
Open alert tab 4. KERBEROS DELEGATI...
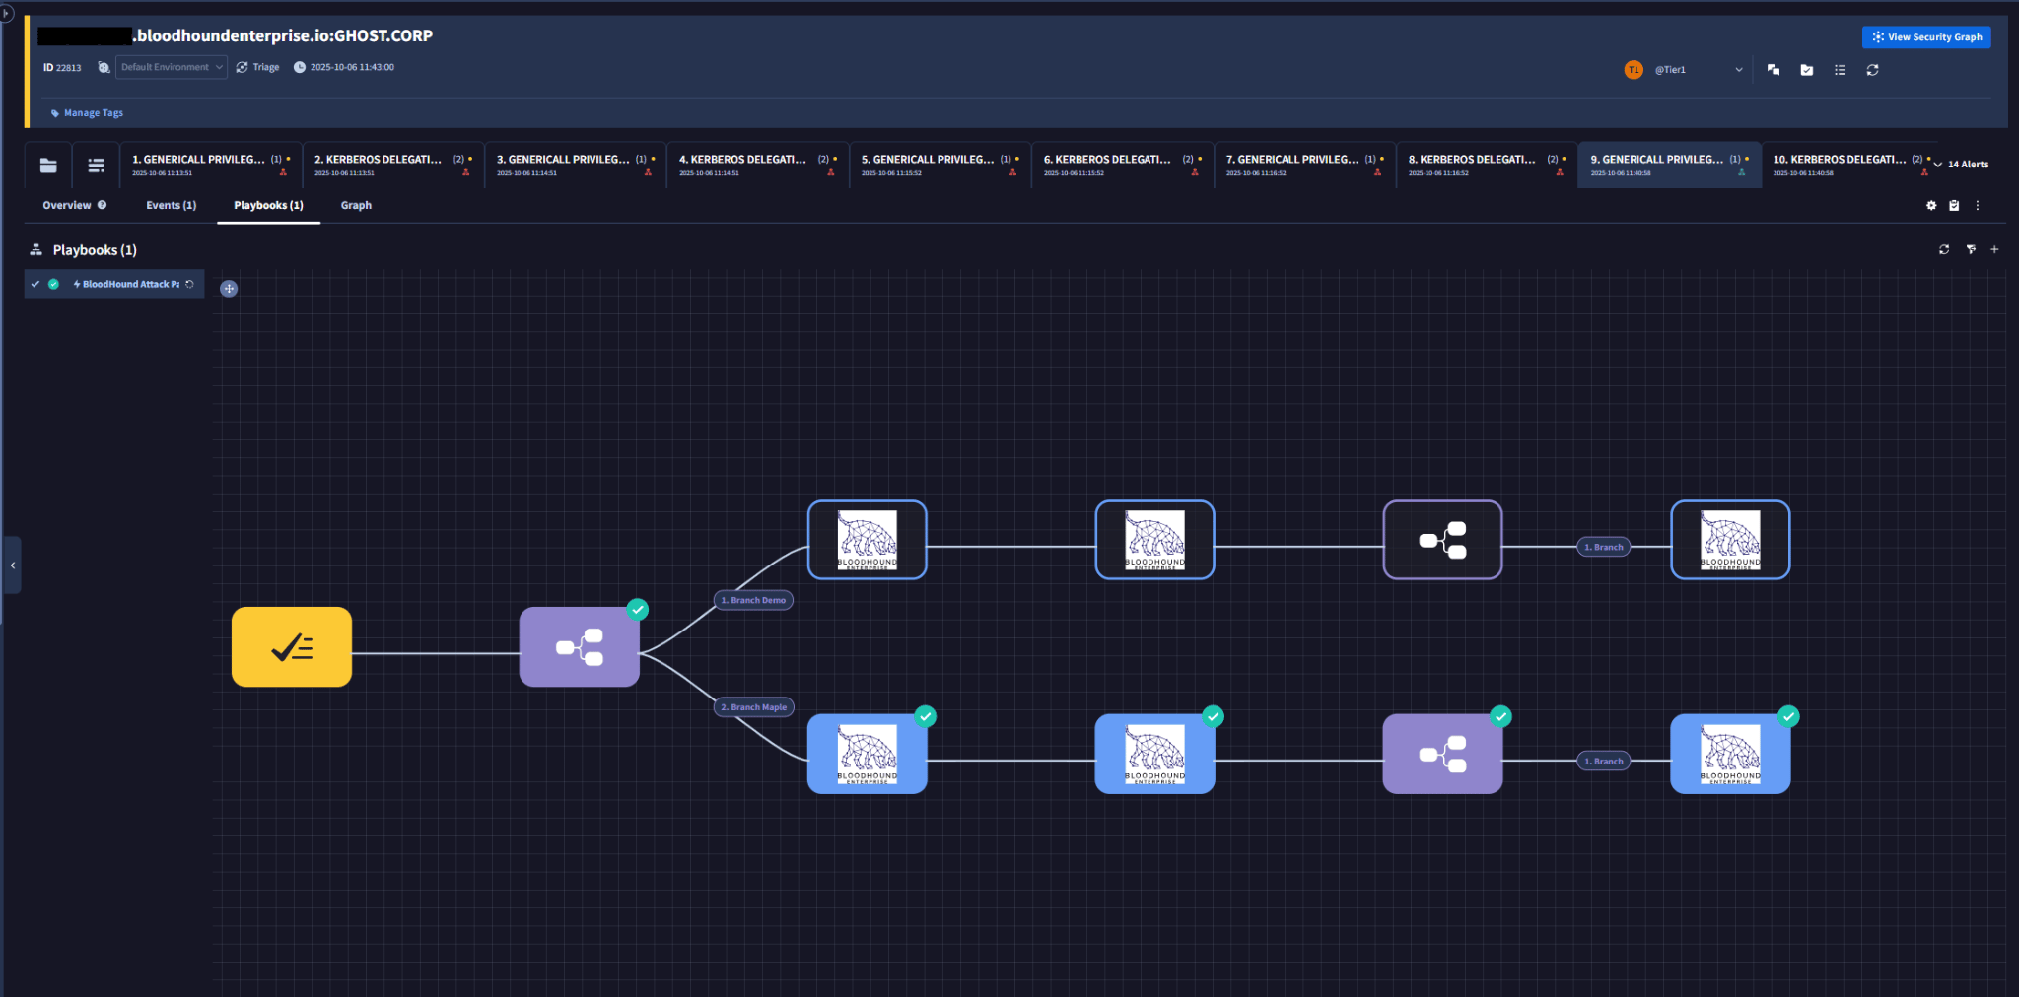pyautogui.click(x=758, y=165)
